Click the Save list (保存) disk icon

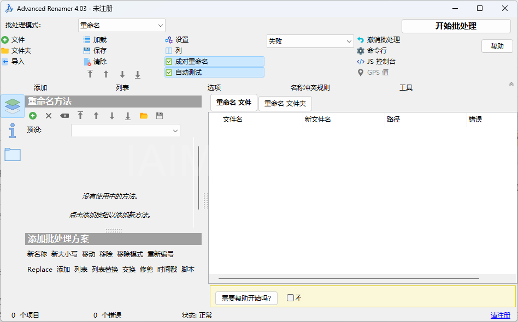click(x=87, y=51)
